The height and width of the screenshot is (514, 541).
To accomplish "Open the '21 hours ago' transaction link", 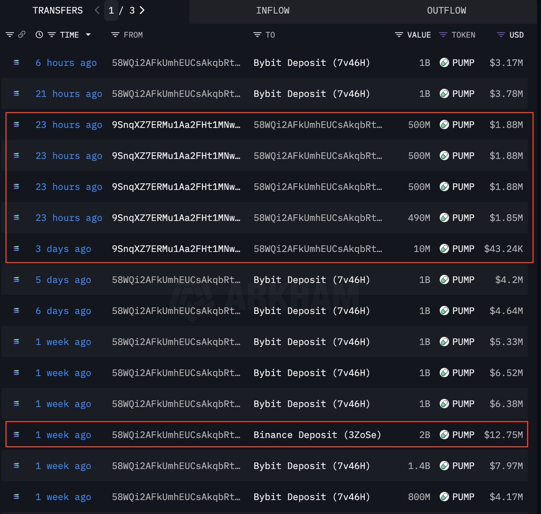I will coord(69,94).
